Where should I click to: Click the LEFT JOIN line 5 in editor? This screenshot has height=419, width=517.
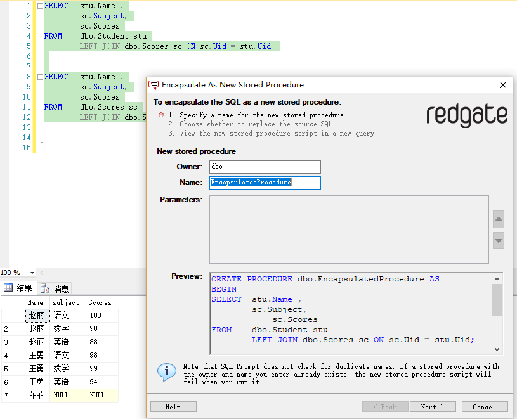(177, 46)
